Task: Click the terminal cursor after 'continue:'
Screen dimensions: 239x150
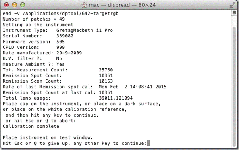Action: coord(148,143)
